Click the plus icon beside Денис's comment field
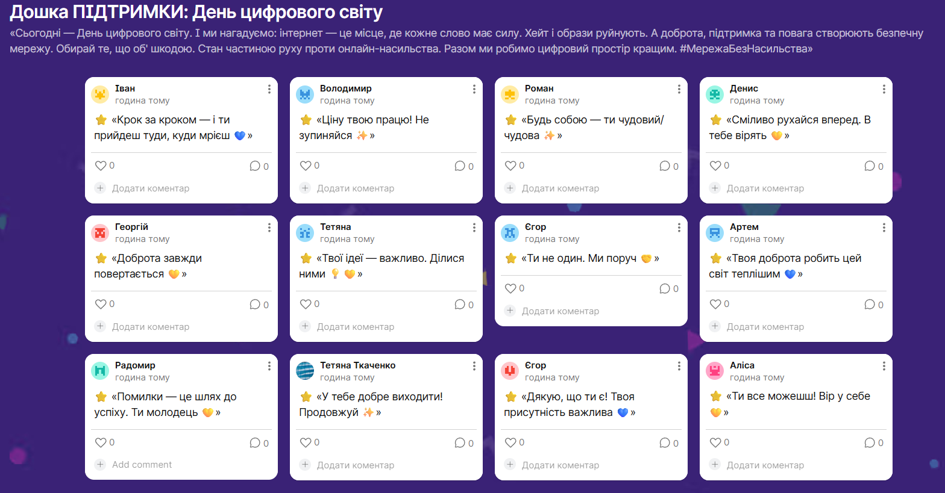The height and width of the screenshot is (493, 945). [715, 188]
